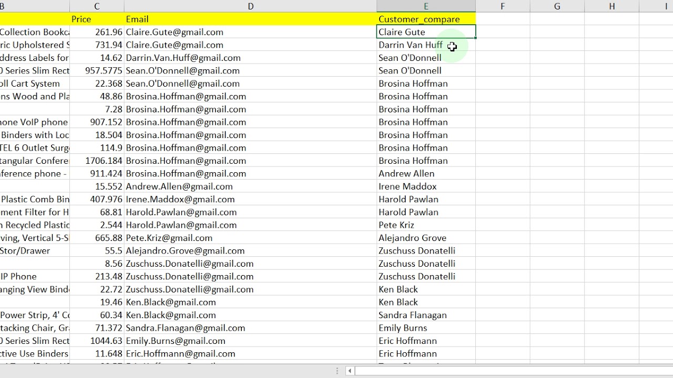The height and width of the screenshot is (378, 673).
Task: Select column D header
Action: 250,6
